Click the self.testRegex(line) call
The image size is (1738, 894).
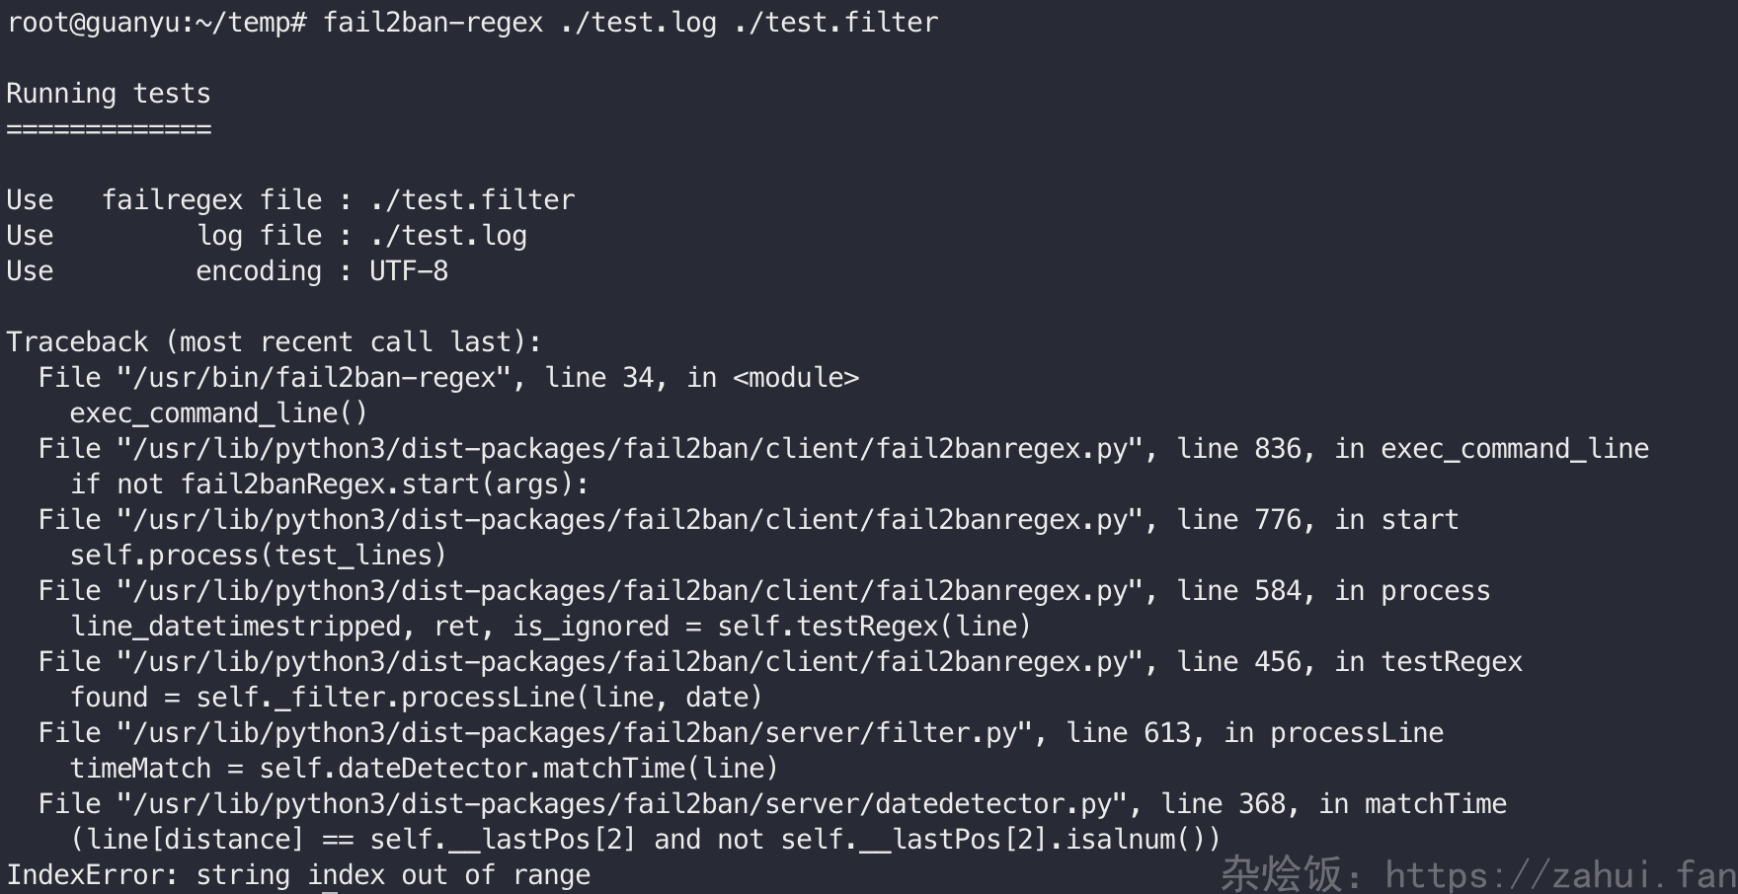coord(874,627)
